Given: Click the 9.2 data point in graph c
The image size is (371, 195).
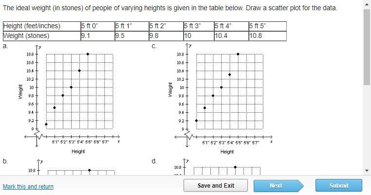Looking at the screenshot, I should coord(196,121).
